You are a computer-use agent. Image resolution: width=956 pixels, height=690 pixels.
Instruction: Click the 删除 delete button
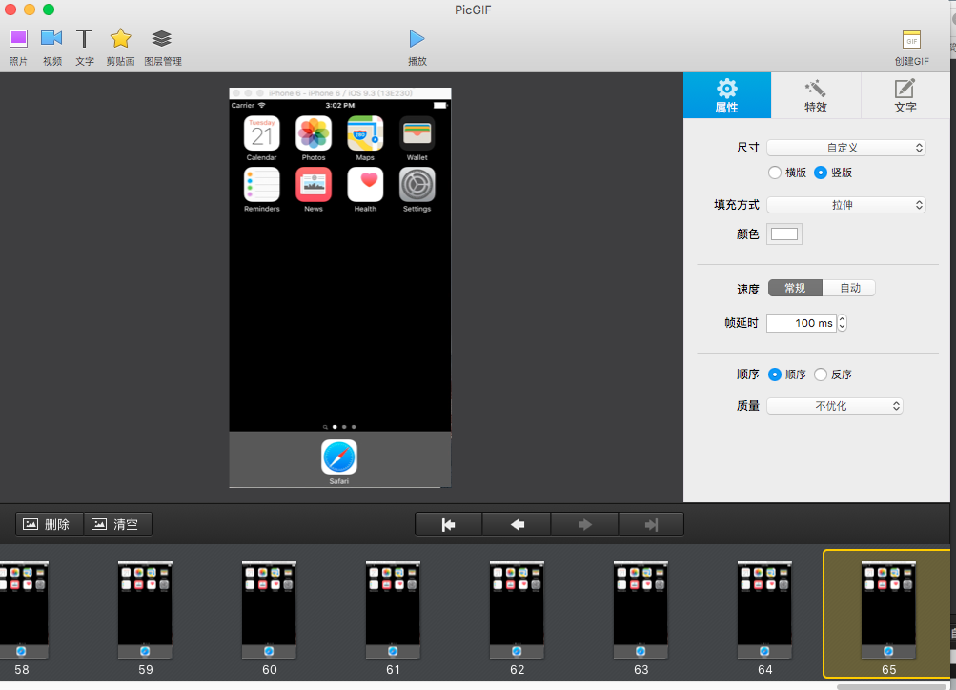(x=50, y=524)
